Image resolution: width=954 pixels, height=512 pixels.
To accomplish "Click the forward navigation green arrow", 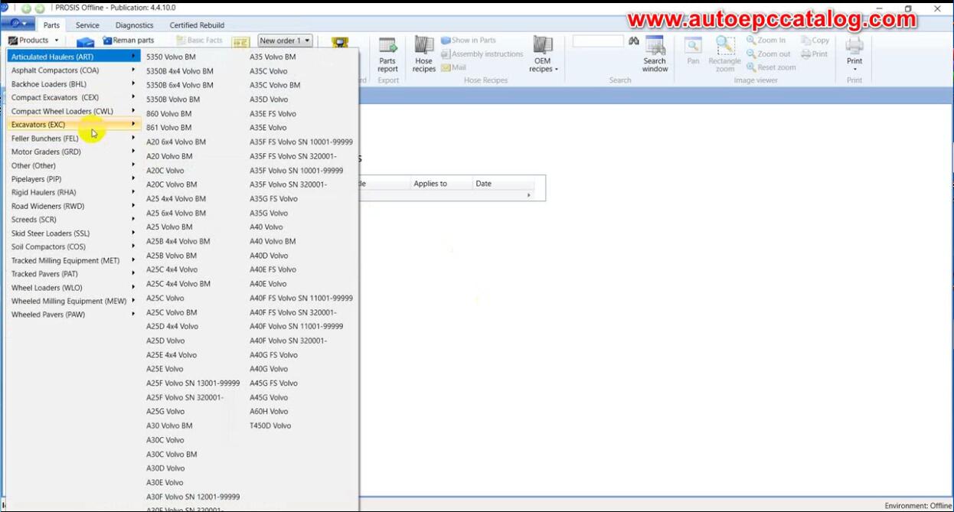I will pos(40,8).
